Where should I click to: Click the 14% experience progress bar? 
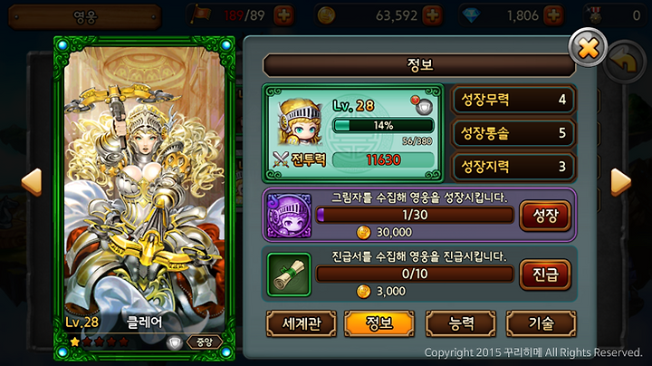click(x=383, y=126)
